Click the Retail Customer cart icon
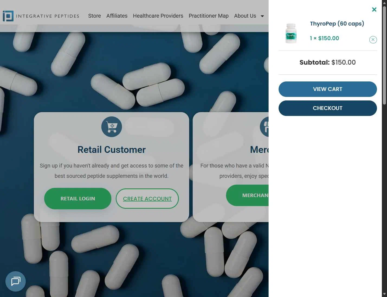Image resolution: width=387 pixels, height=297 pixels. tap(112, 127)
